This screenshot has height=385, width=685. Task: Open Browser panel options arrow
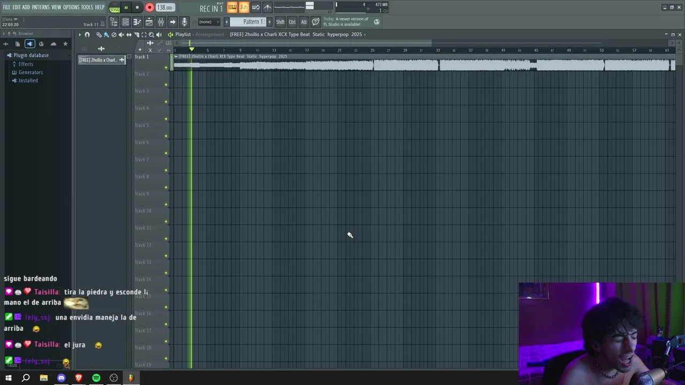pyautogui.click(x=3, y=34)
